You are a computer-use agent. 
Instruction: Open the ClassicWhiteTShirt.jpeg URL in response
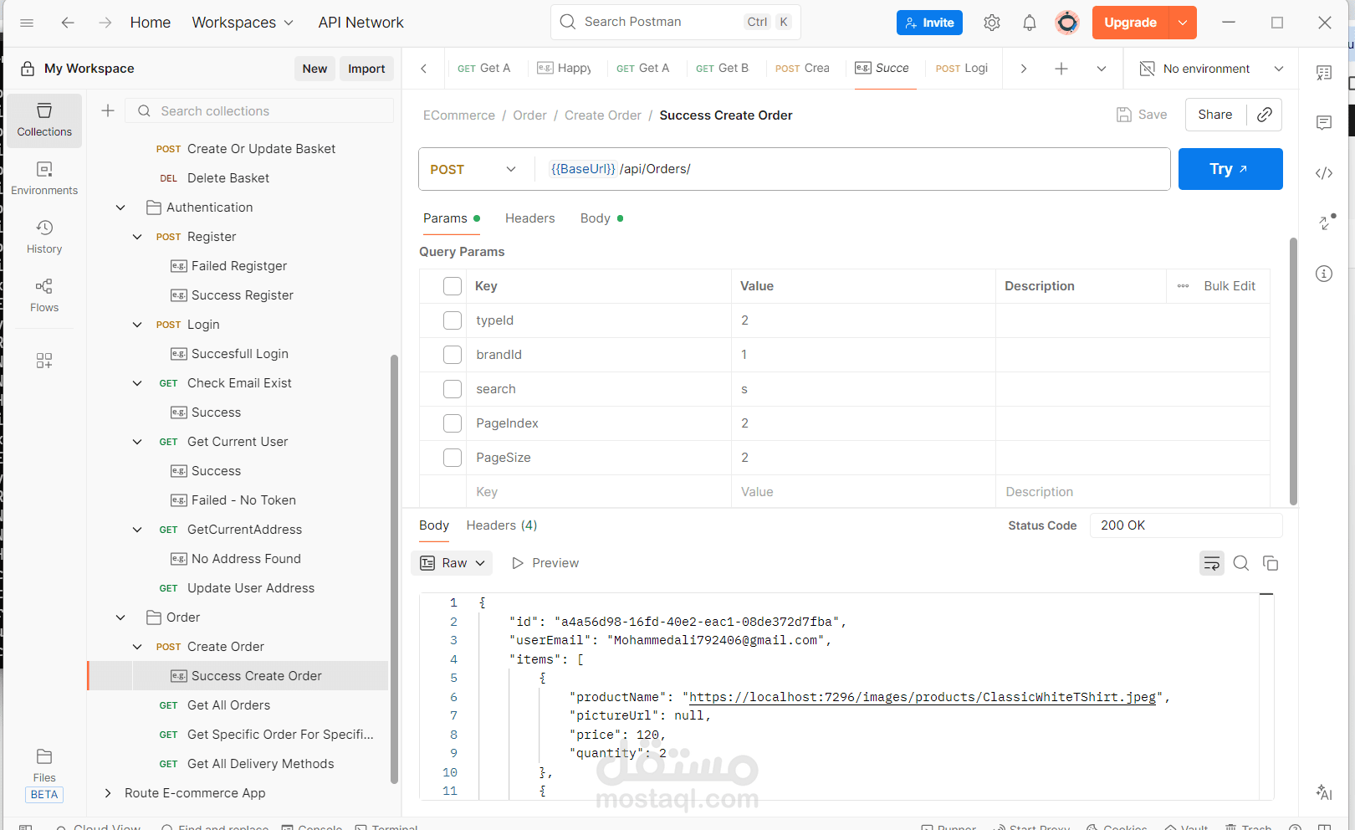pos(923,697)
